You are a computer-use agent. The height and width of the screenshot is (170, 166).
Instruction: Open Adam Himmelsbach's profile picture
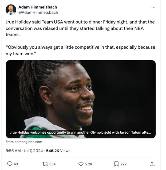11,10
